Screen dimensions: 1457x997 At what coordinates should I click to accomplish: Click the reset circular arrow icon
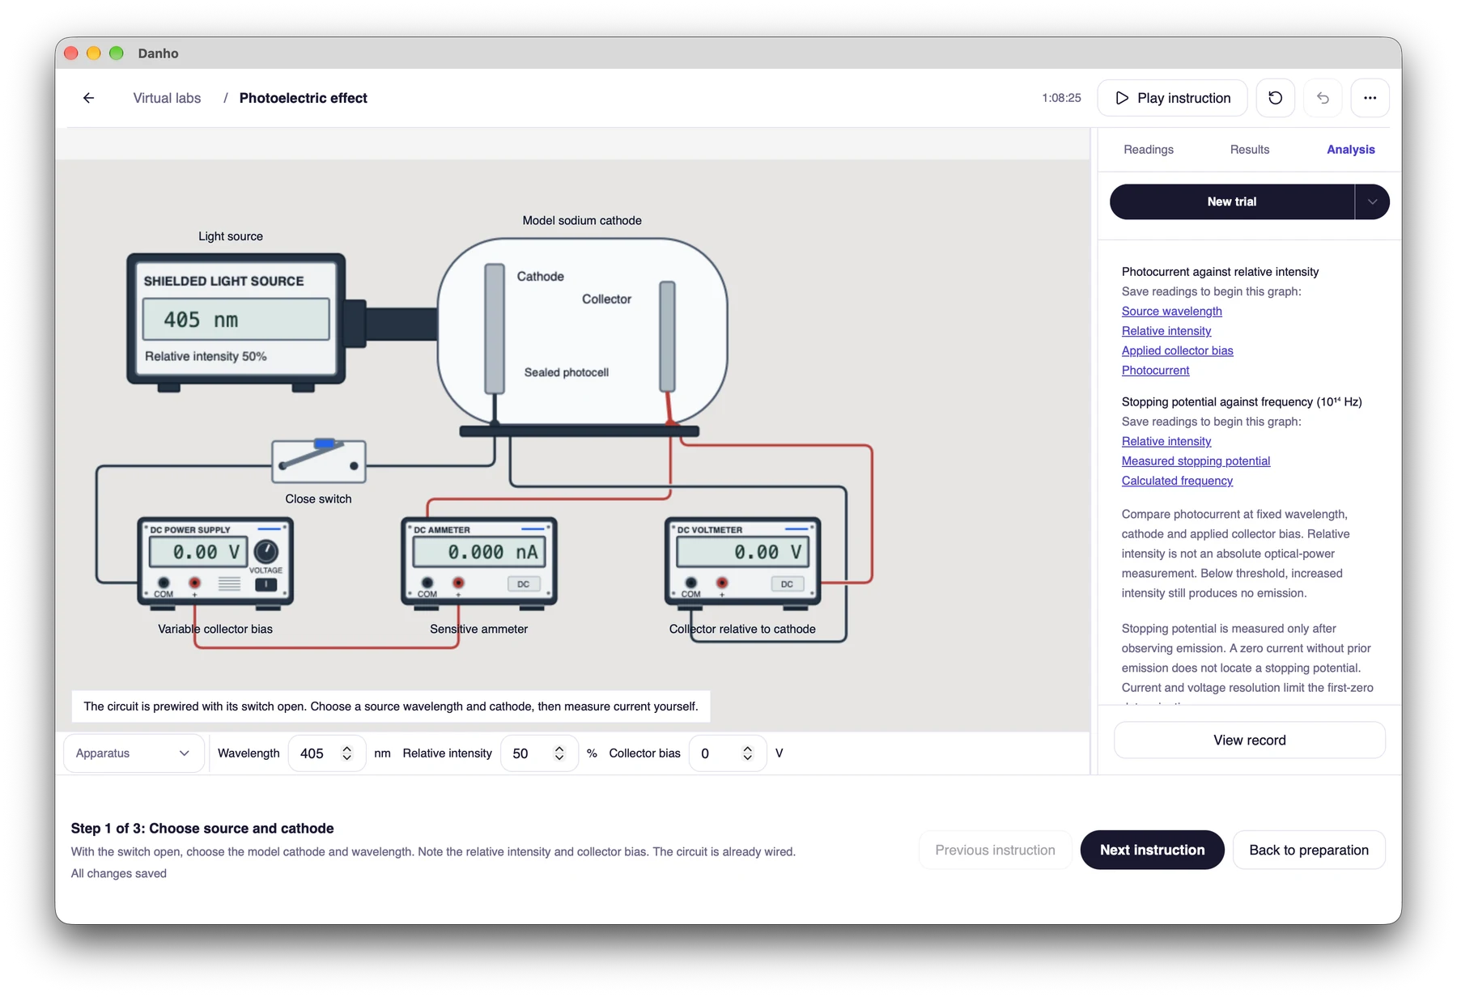1276,98
